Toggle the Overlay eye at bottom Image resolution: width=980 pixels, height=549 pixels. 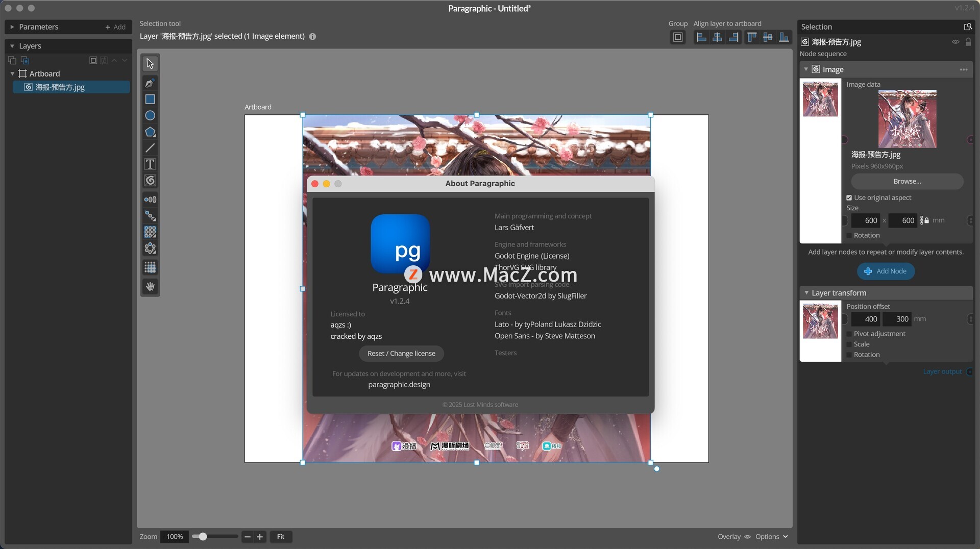[747, 537]
